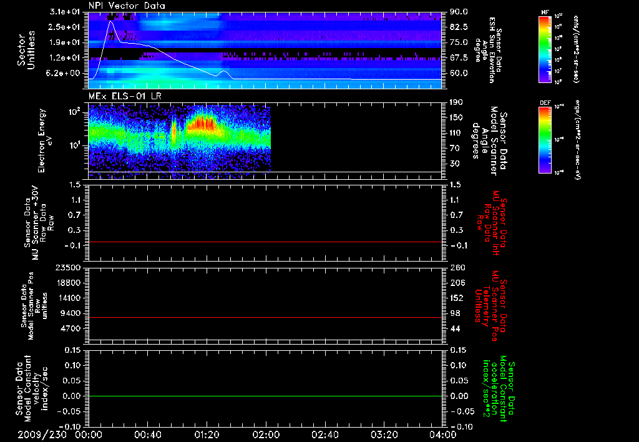Click the 3.1e+01 sector tick label
639x442 pixels.
(x=66, y=12)
